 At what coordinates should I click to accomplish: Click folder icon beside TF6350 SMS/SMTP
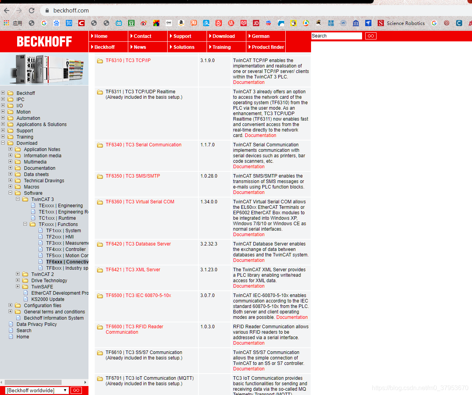(x=100, y=176)
